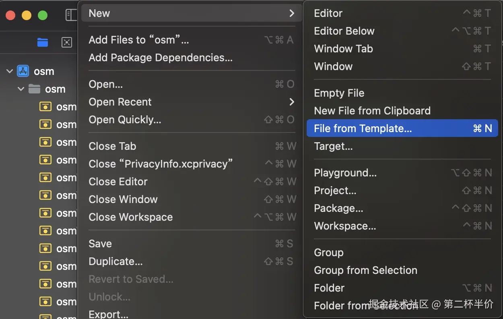The width and height of the screenshot is (503, 319).
Task: Open the Source Control navigator icon
Action: click(x=66, y=42)
